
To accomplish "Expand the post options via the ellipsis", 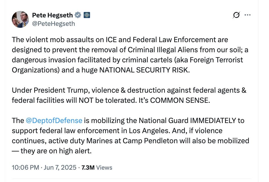I will click(248, 15).
